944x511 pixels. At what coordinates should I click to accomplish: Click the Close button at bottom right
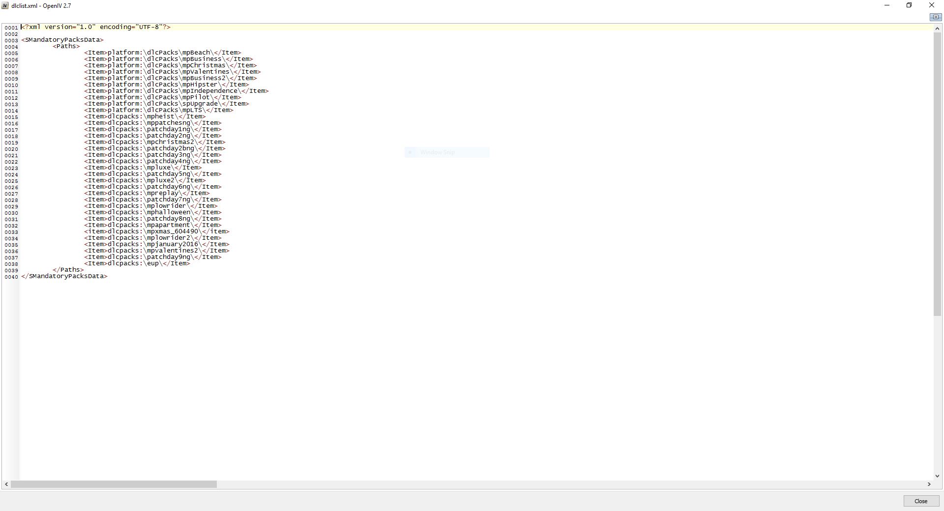pos(921,501)
